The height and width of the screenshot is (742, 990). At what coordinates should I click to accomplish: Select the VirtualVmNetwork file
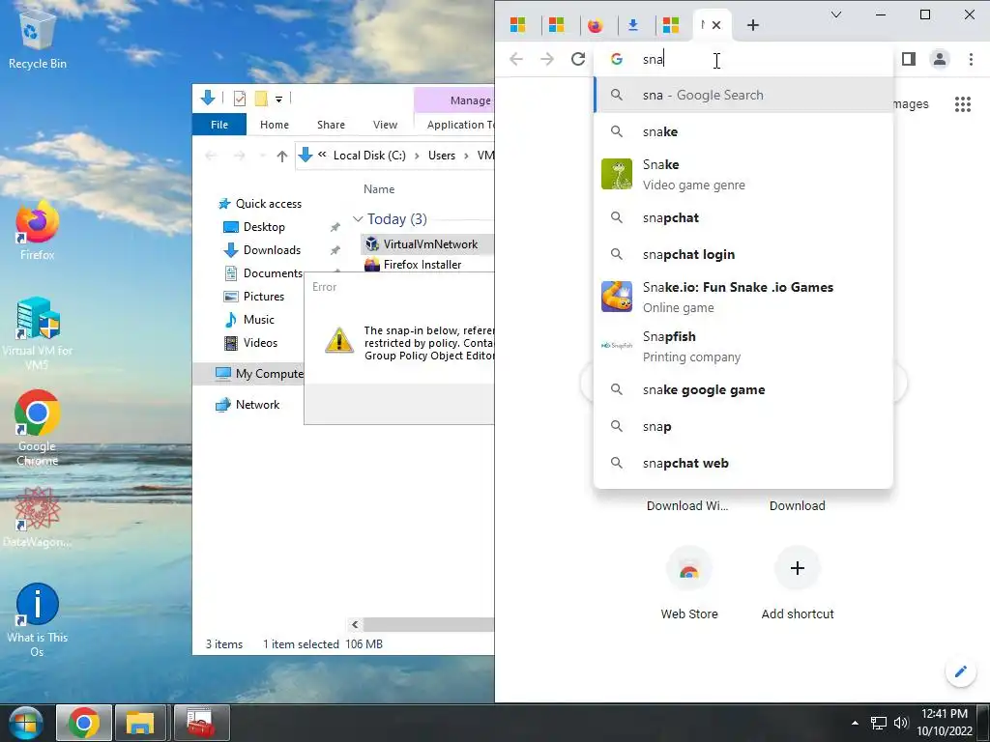(427, 244)
